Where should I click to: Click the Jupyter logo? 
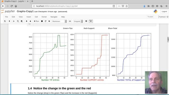pyautogui.click(x=8, y=11)
